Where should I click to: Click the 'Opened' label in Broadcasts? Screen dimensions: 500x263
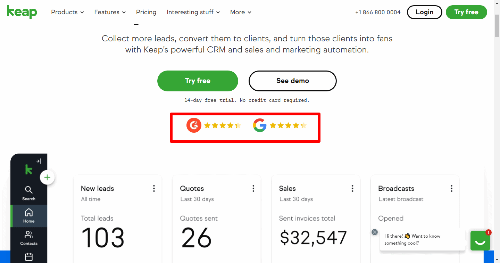click(x=391, y=218)
